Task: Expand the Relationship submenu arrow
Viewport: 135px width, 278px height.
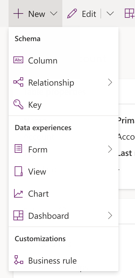Action: click(x=110, y=82)
